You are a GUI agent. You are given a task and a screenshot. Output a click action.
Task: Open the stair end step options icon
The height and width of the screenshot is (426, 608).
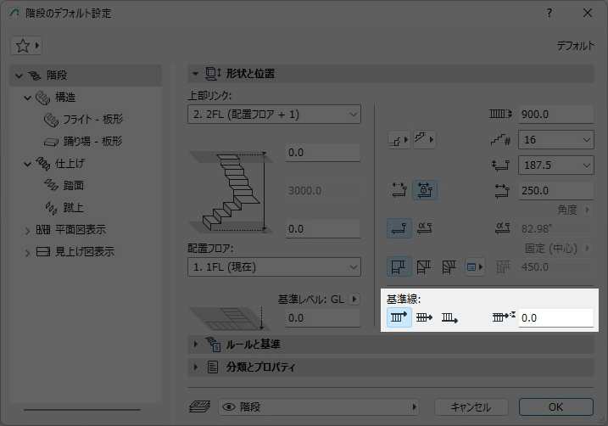click(x=424, y=139)
